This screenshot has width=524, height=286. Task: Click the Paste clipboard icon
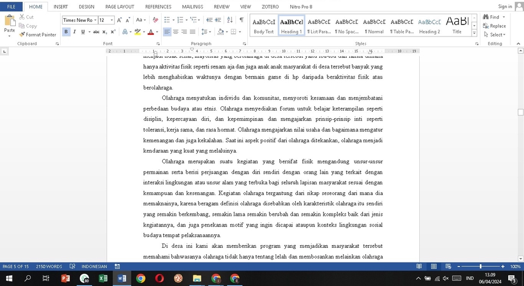tap(9, 22)
